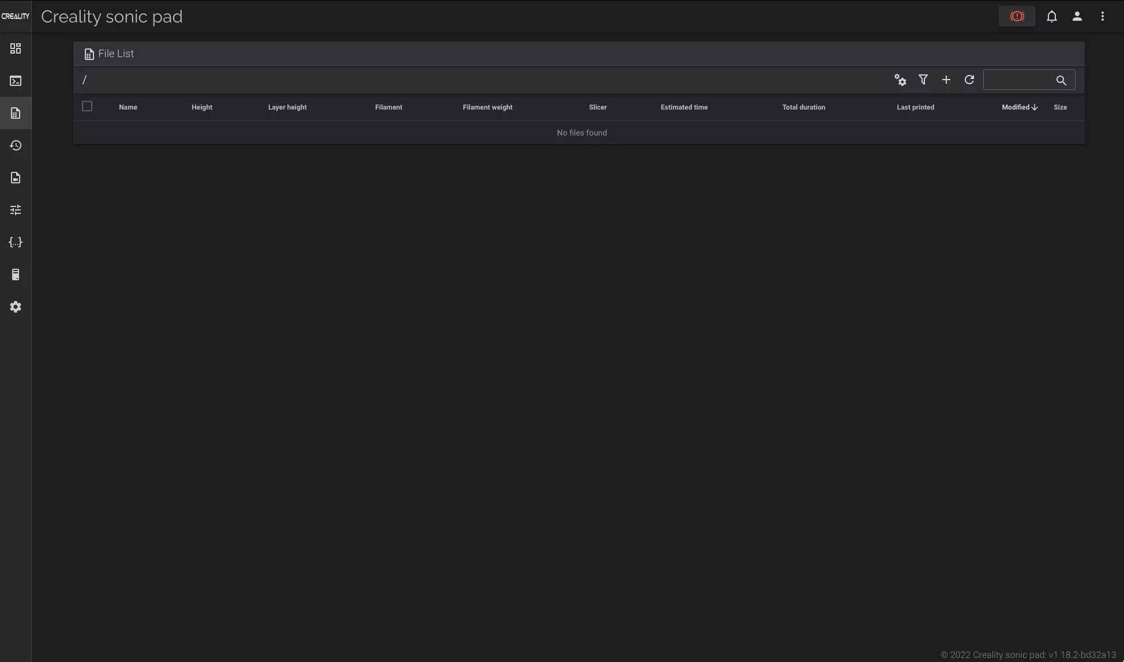Open the Configuration braces sidebar icon
1124x662 pixels.
[16, 242]
